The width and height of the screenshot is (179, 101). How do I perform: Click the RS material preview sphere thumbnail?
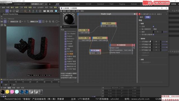tap(69, 19)
